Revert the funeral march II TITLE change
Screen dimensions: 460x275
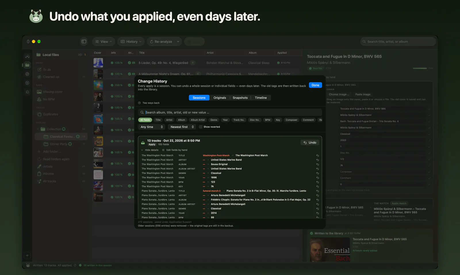tap(318, 191)
